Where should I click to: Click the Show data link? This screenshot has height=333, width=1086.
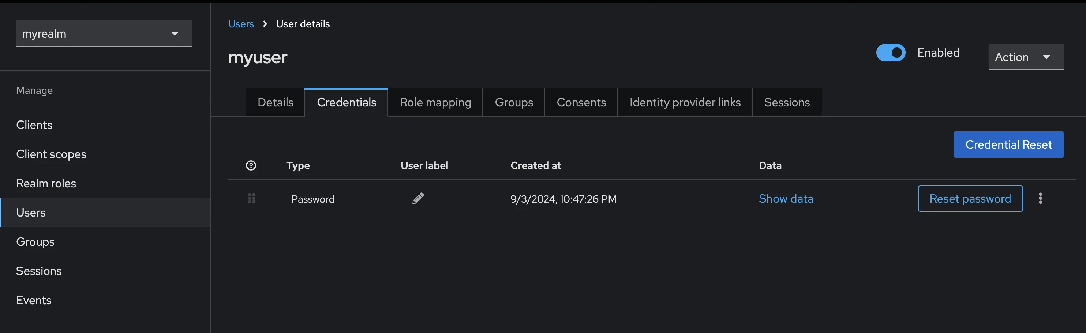tap(786, 199)
